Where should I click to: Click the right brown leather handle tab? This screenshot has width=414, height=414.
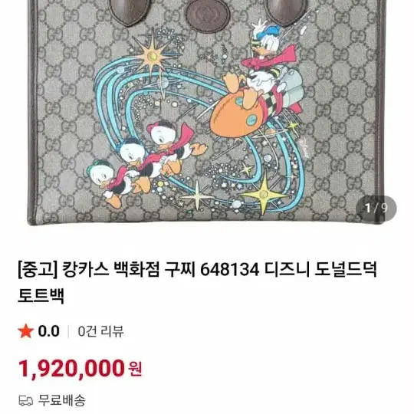point(287,11)
